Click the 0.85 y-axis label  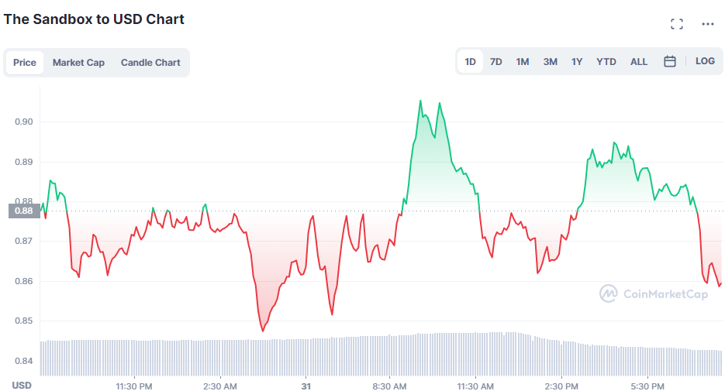pos(24,321)
